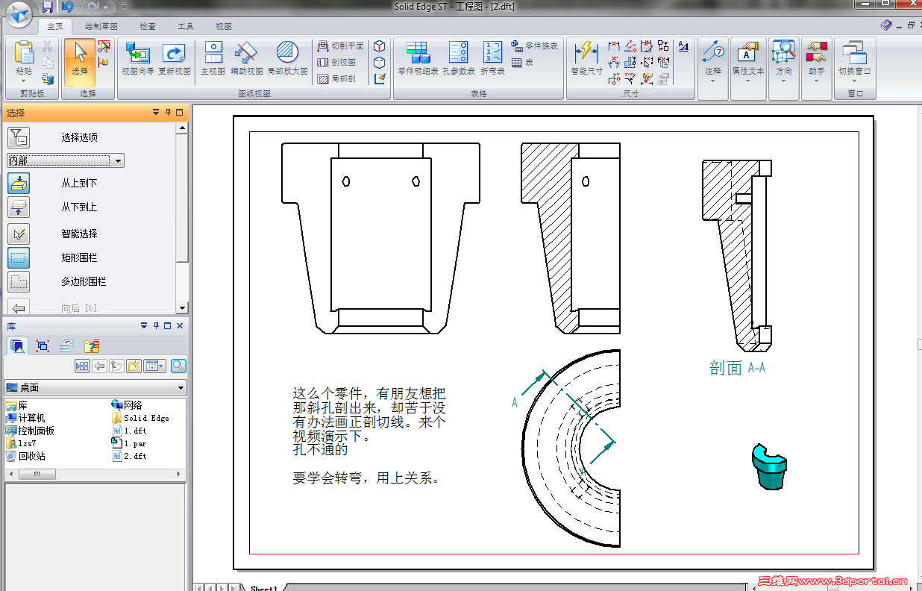This screenshot has height=591, width=922.
Task: Open the library Layers tab icon
Action: (x=66, y=346)
